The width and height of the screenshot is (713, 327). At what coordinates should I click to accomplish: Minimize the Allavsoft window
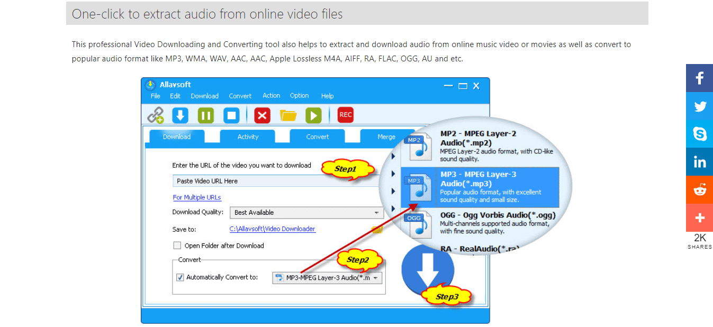point(448,86)
